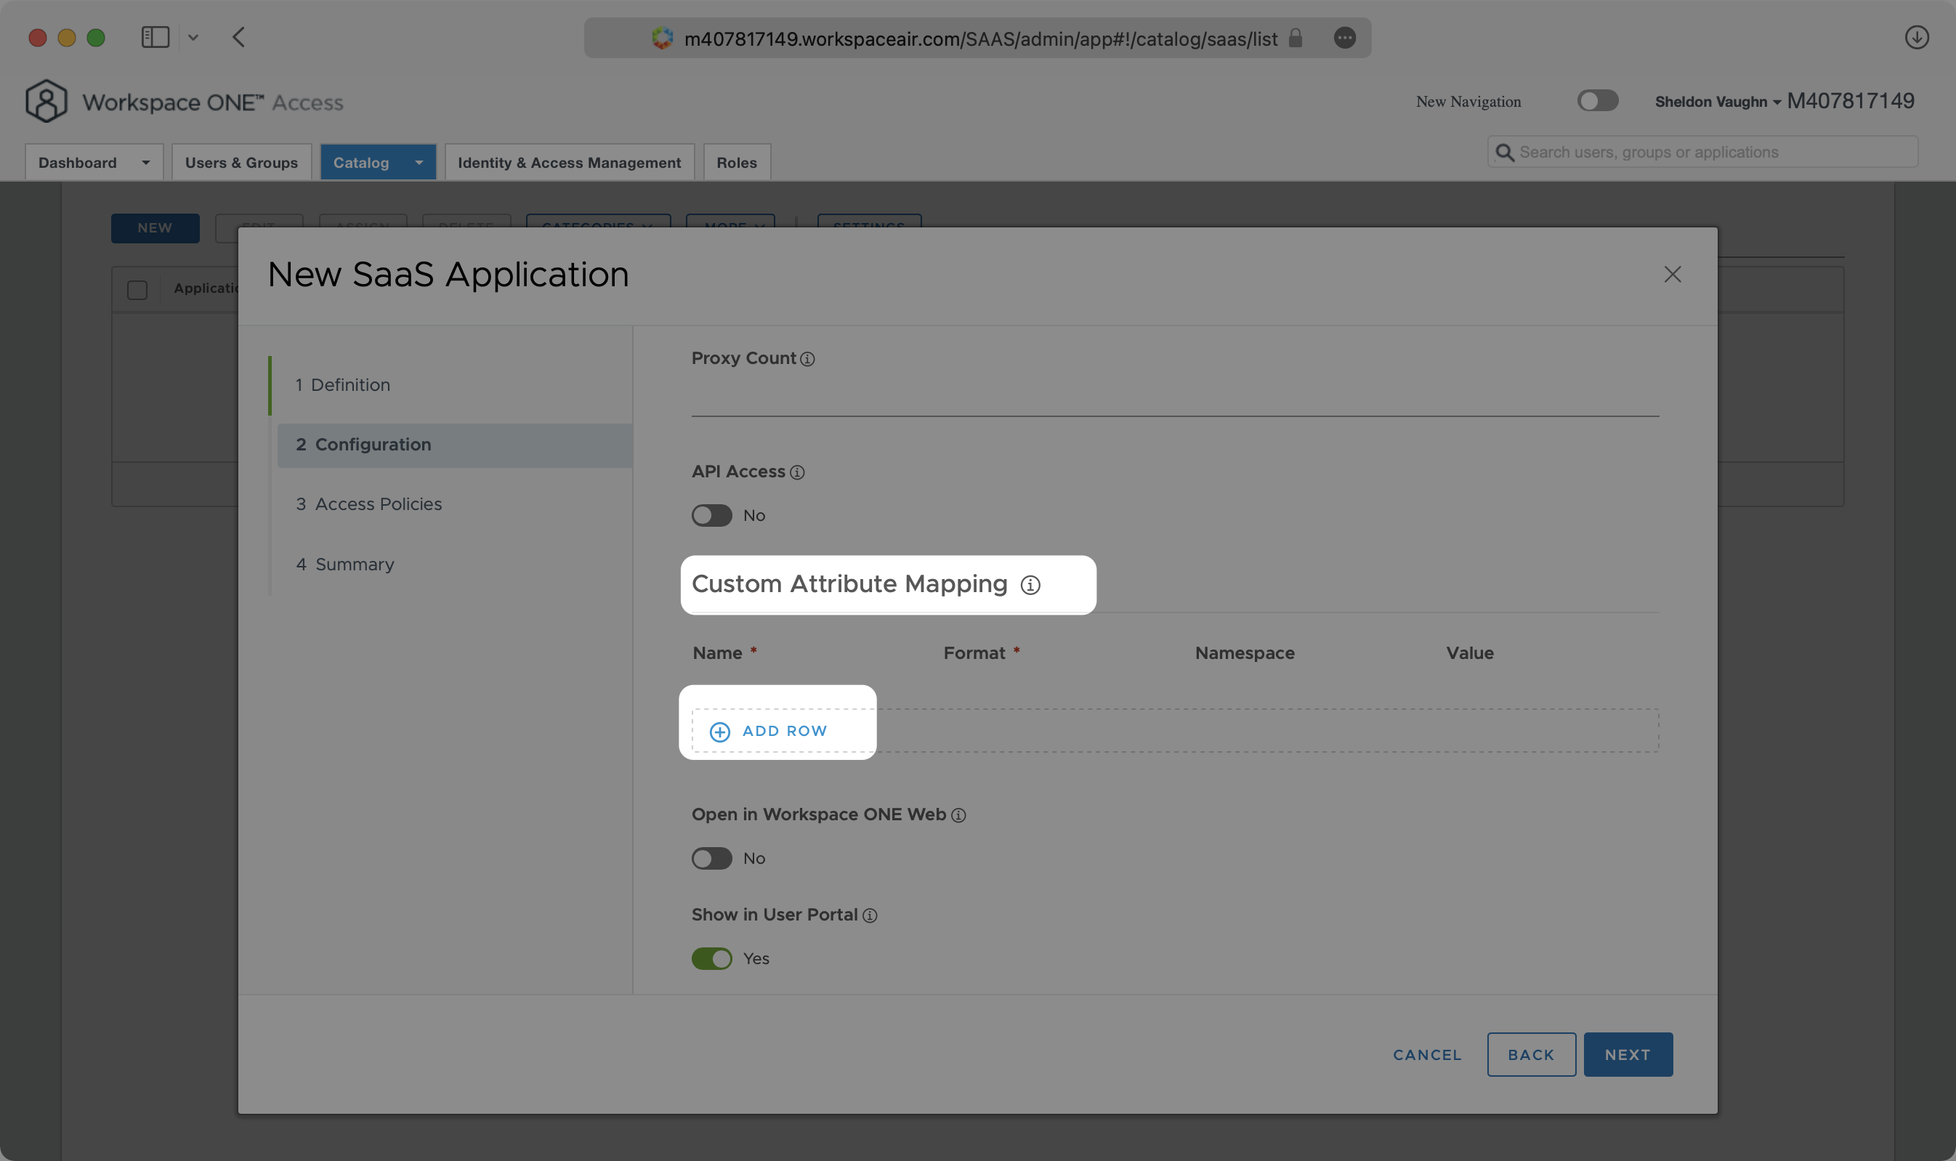
Task: Click the API Access info icon
Action: tap(796, 472)
